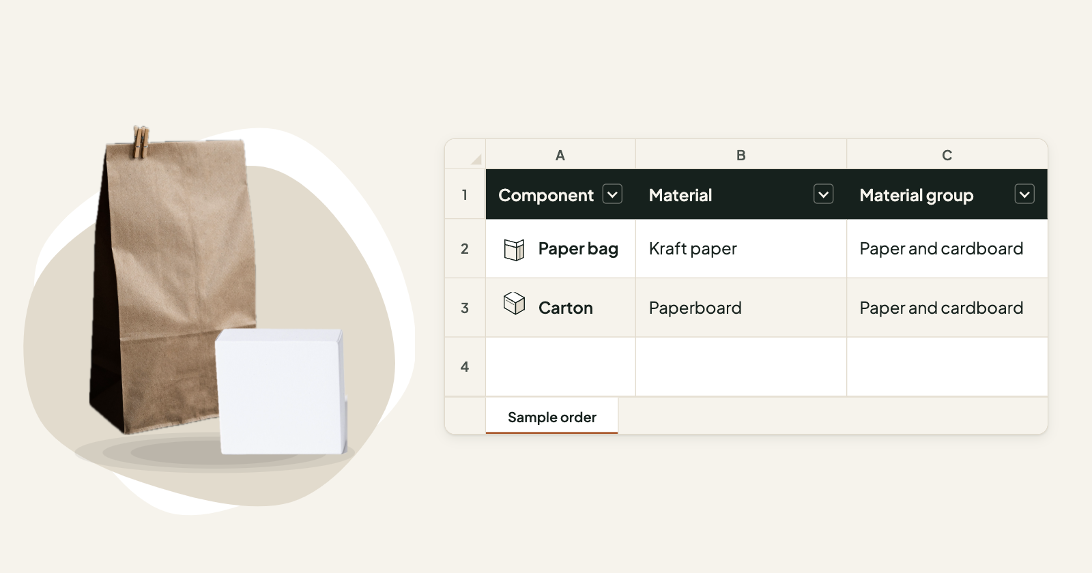This screenshot has width=1092, height=573.
Task: Select row 1 header
Action: [465, 194]
